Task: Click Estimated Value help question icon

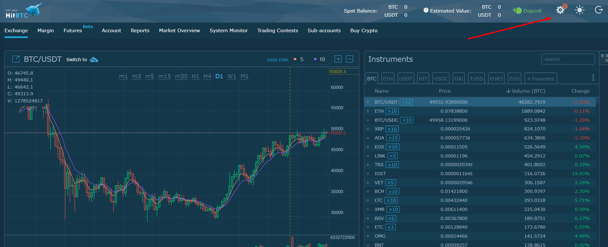Action: coord(426,10)
